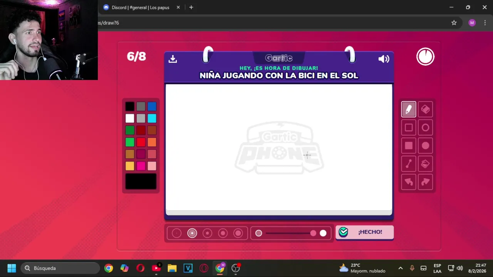Click the ¡HECHO! done button
The height and width of the screenshot is (277, 493).
[x=364, y=232]
